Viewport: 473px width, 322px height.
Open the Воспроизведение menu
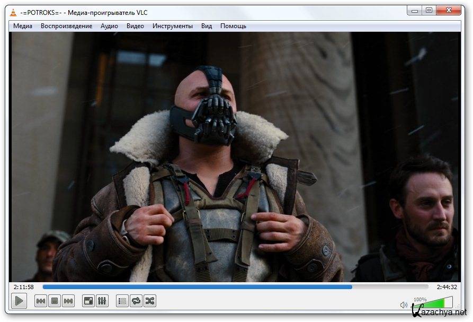(x=66, y=26)
